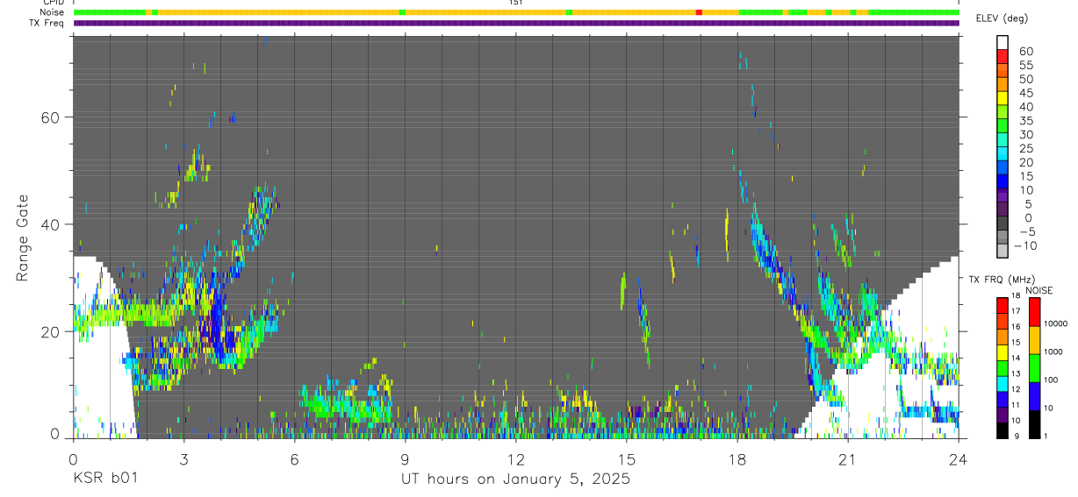Click the 60 range gate tick label
The width and height of the screenshot is (1078, 497).
point(54,117)
